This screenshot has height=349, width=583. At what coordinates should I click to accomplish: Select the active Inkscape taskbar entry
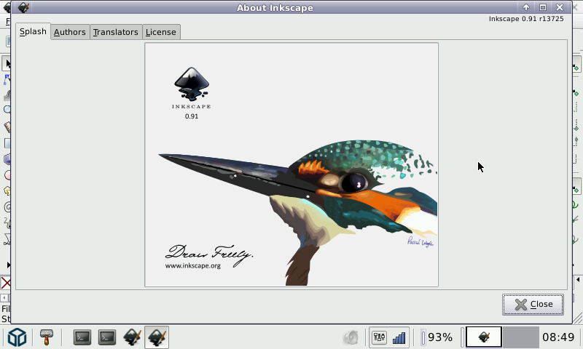pyautogui.click(x=157, y=337)
